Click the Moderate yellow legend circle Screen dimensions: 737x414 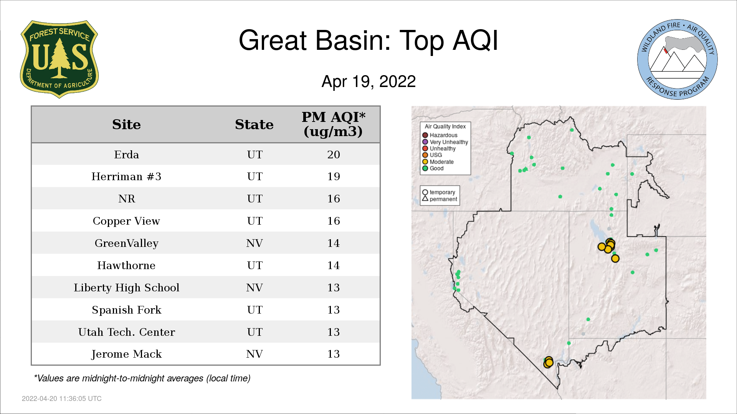tap(425, 162)
